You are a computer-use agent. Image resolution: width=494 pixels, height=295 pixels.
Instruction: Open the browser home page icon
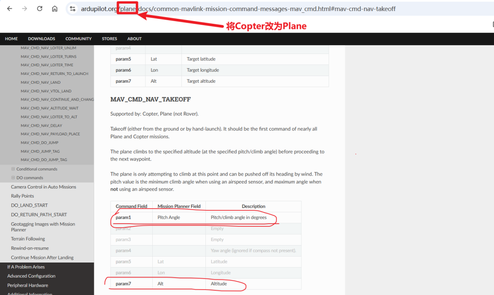click(55, 9)
